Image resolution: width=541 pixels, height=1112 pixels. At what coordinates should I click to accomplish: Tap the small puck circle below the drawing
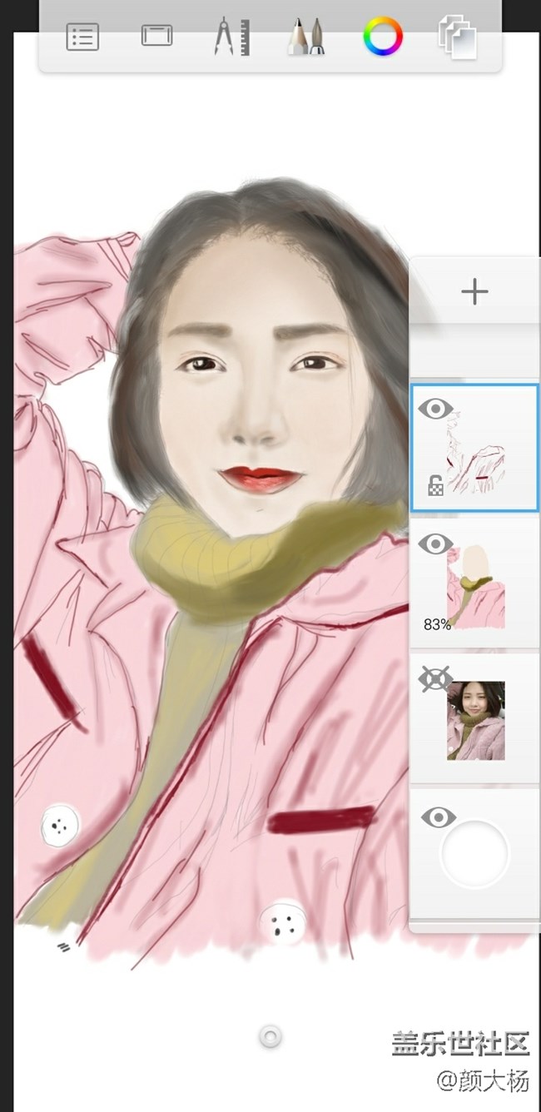[x=270, y=1036]
